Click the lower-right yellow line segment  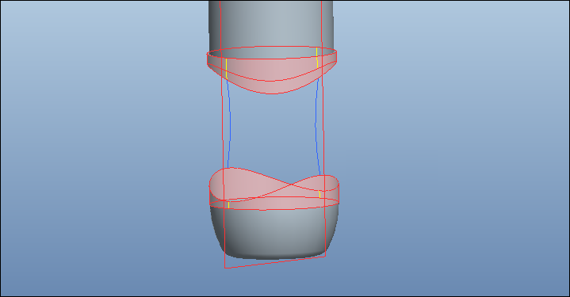coord(319,194)
